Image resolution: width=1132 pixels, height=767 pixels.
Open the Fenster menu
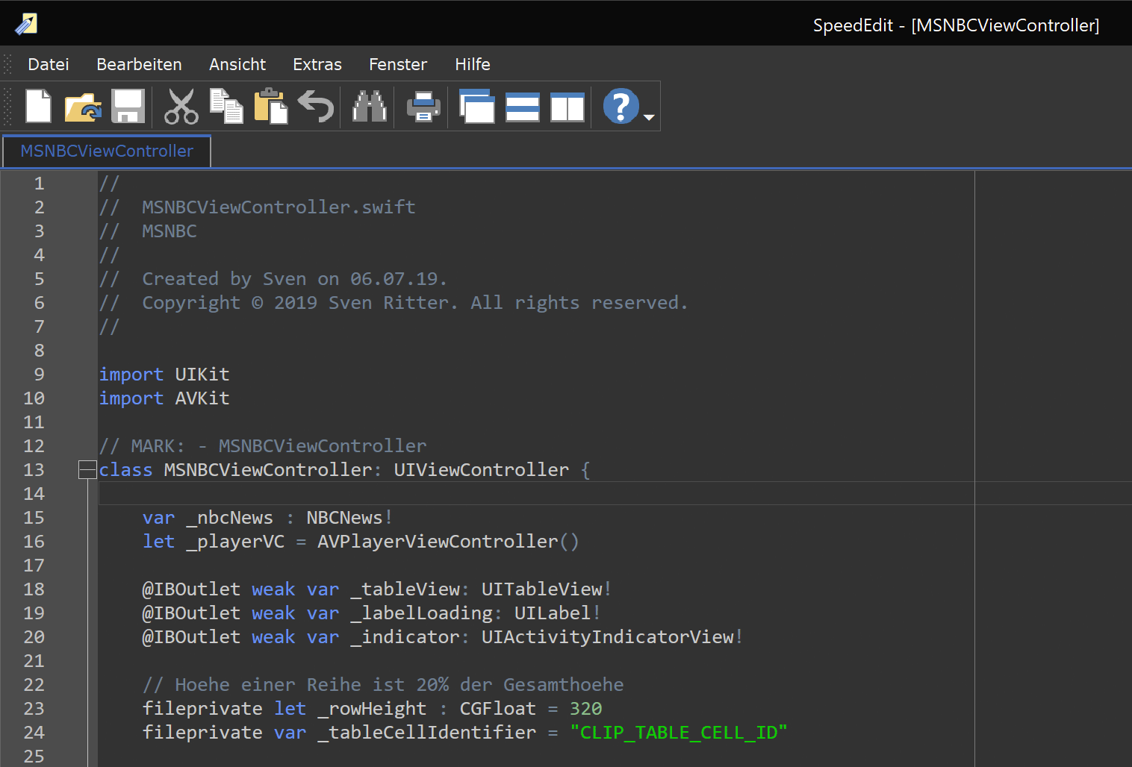398,64
